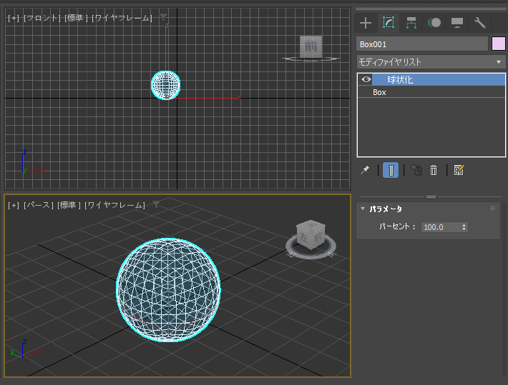Select the wireframe sphere in Perspective viewport
The image size is (508, 385).
click(x=168, y=290)
